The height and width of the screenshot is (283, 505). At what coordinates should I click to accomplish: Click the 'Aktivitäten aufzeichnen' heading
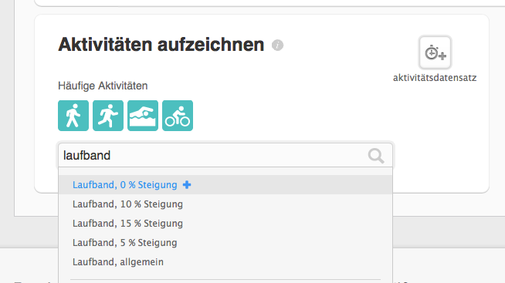pos(161,45)
